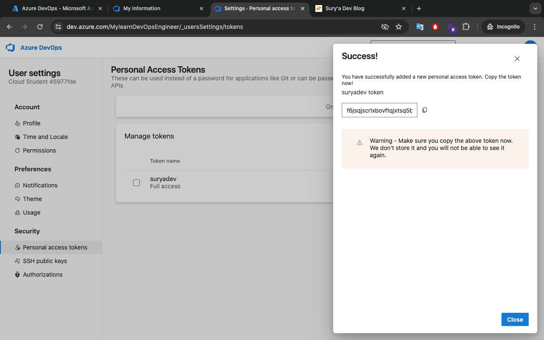Select Personal access tokens menu item

coord(51,247)
